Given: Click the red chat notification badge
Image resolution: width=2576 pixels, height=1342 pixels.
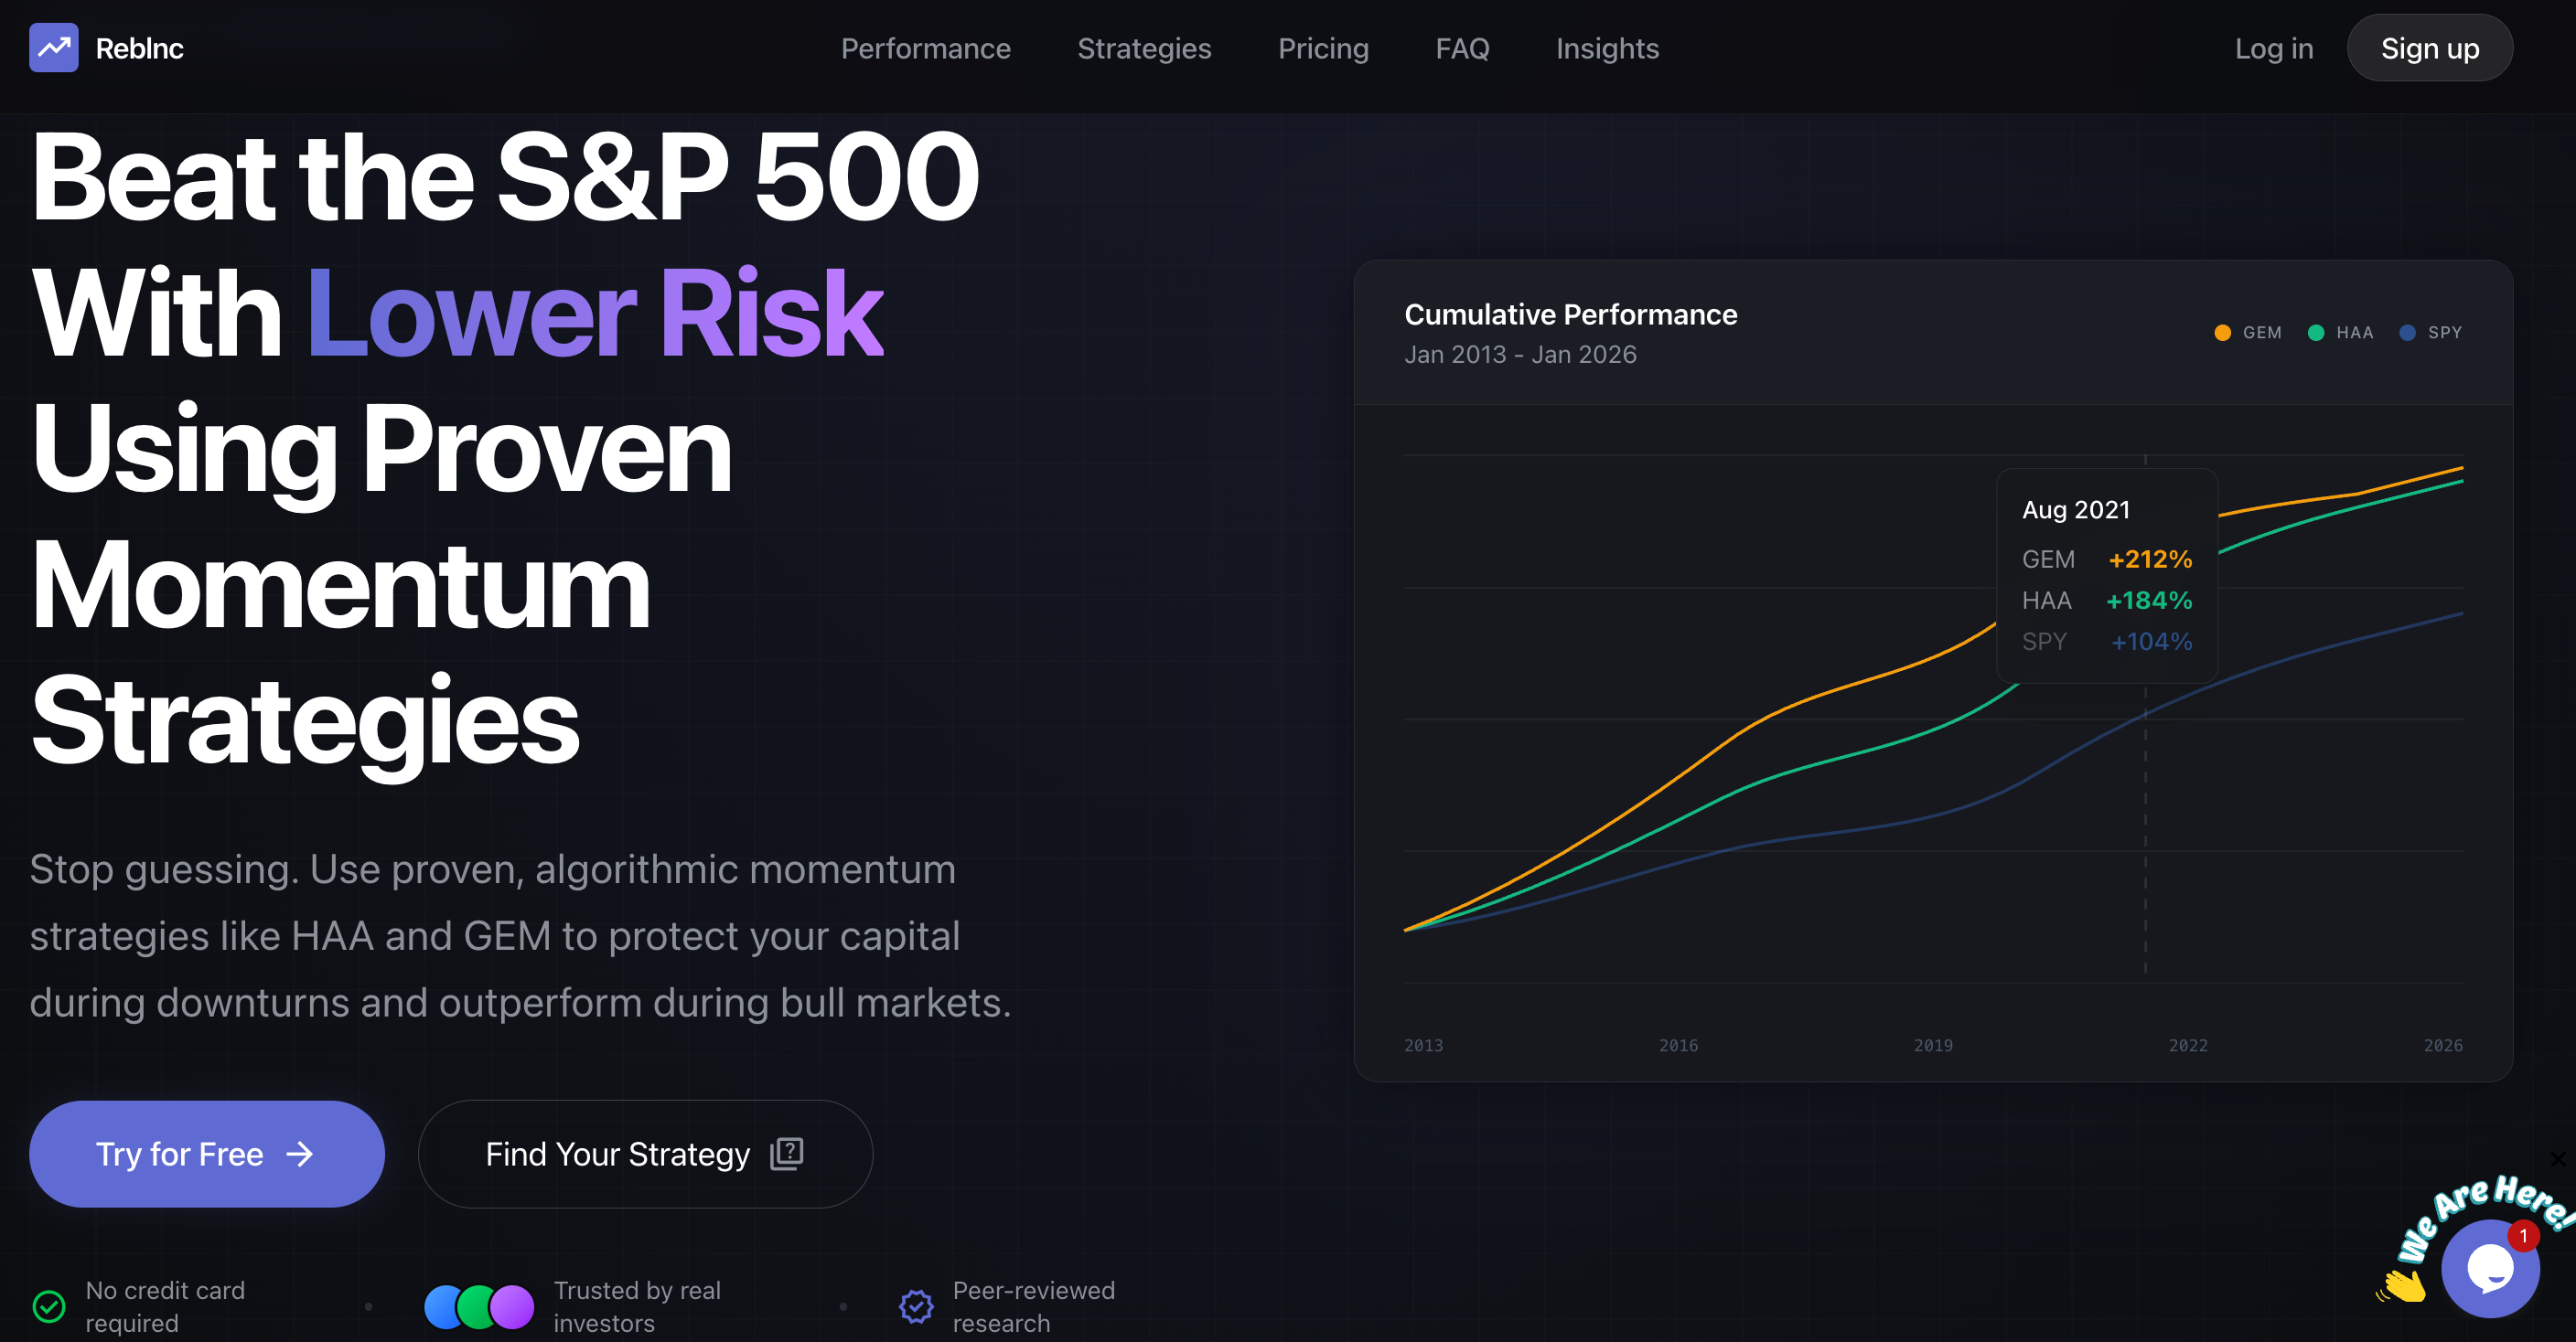Looking at the screenshot, I should point(2523,1236).
